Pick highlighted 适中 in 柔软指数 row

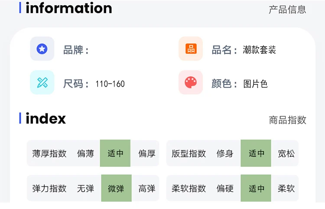coord(256,188)
